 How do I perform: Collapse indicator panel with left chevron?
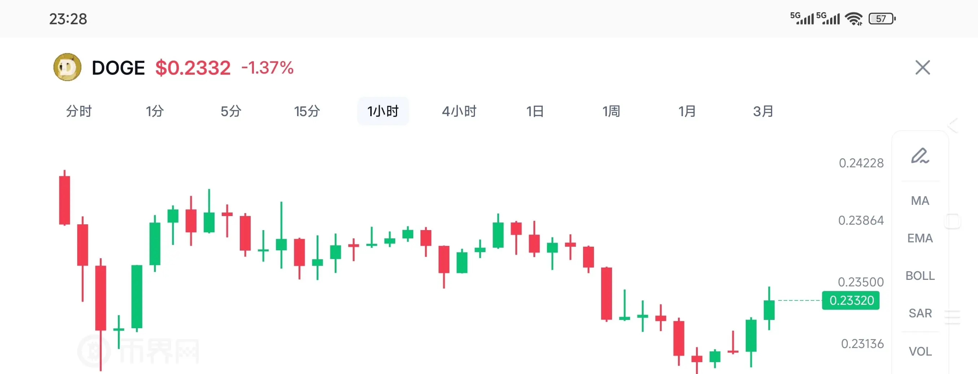[953, 125]
